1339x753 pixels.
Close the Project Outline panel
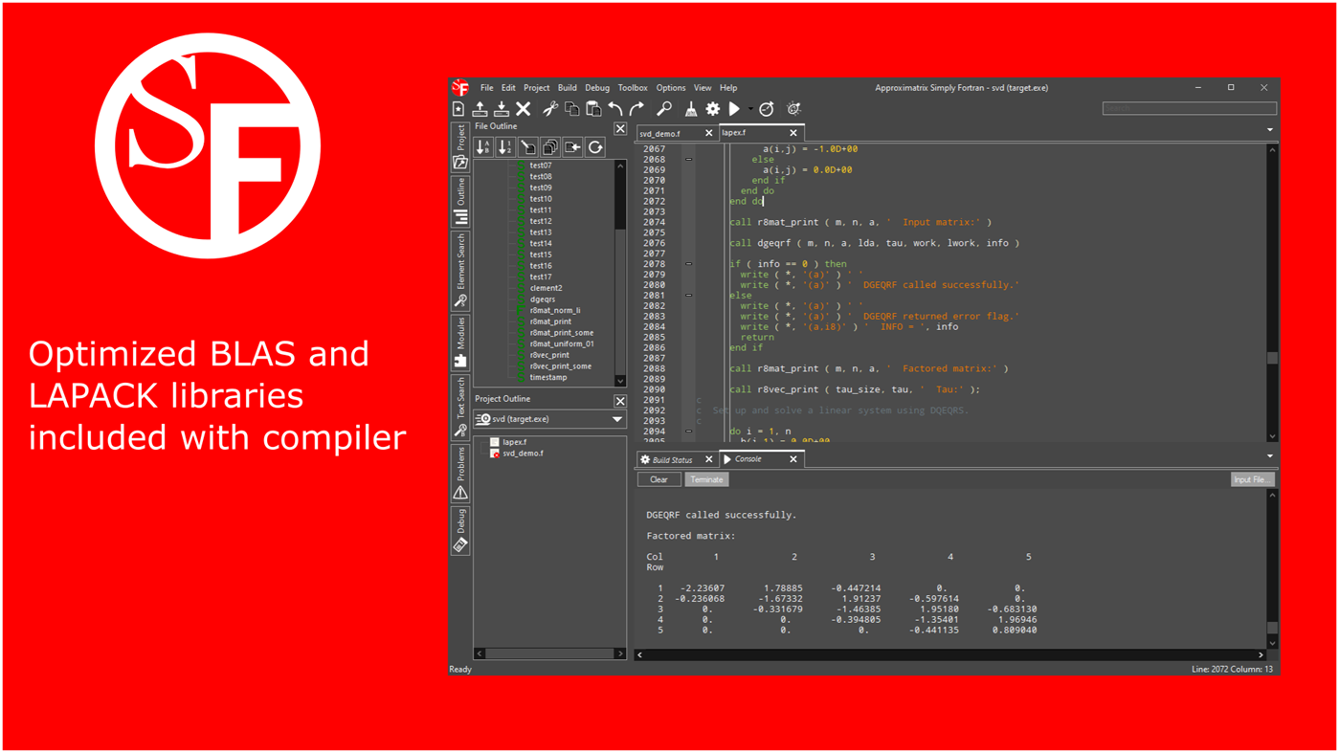(x=620, y=401)
